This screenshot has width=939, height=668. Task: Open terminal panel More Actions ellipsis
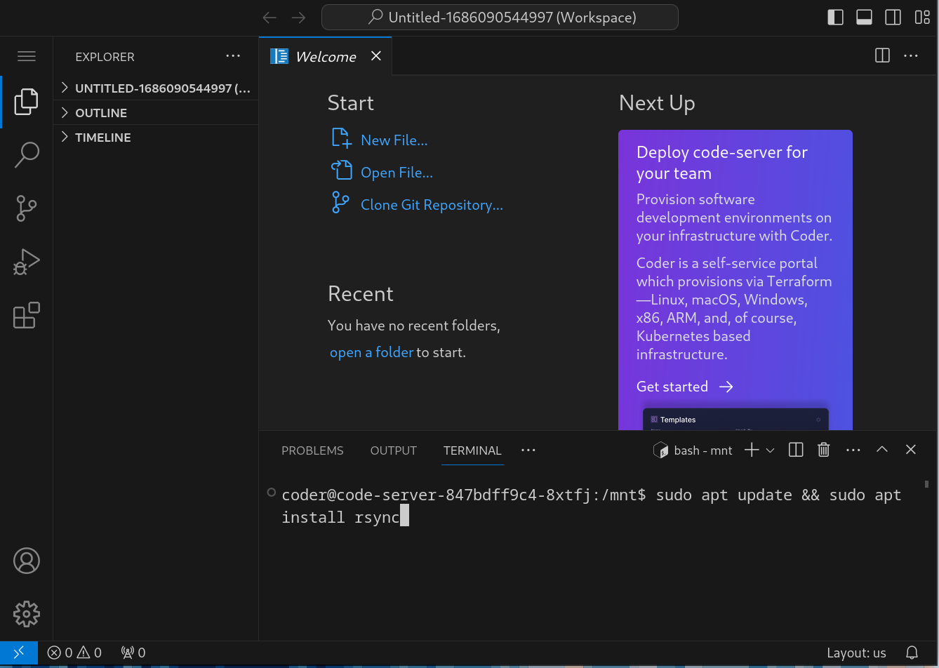tap(853, 450)
